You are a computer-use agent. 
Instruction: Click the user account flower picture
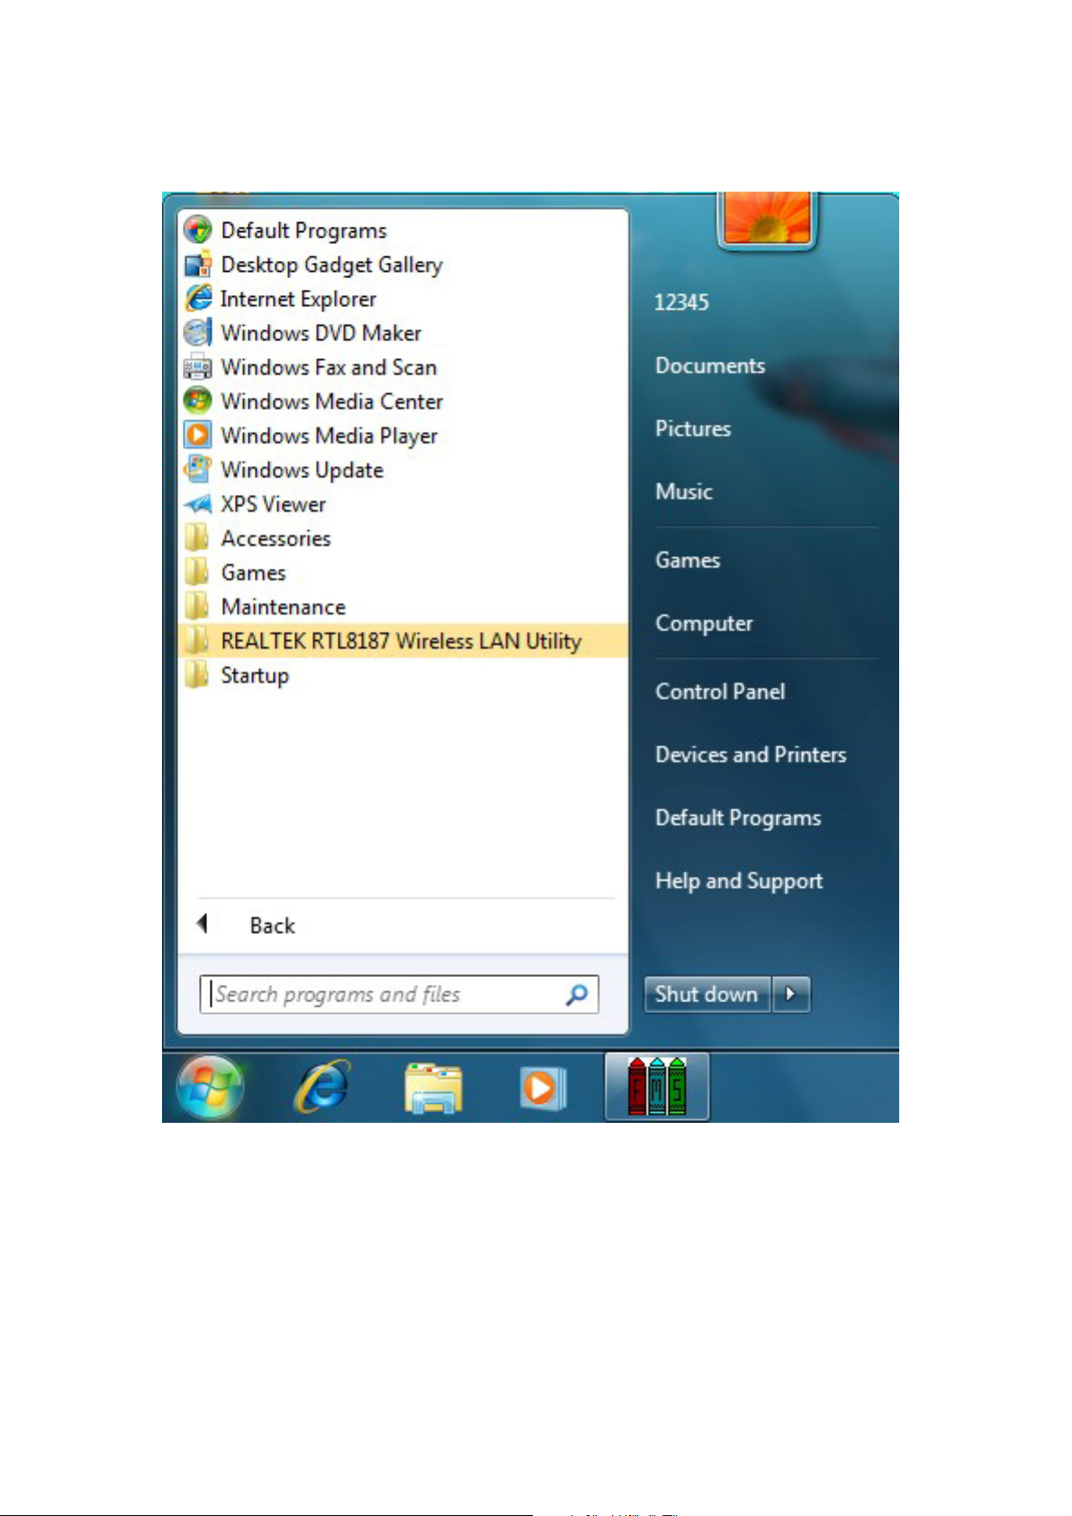pos(767,219)
